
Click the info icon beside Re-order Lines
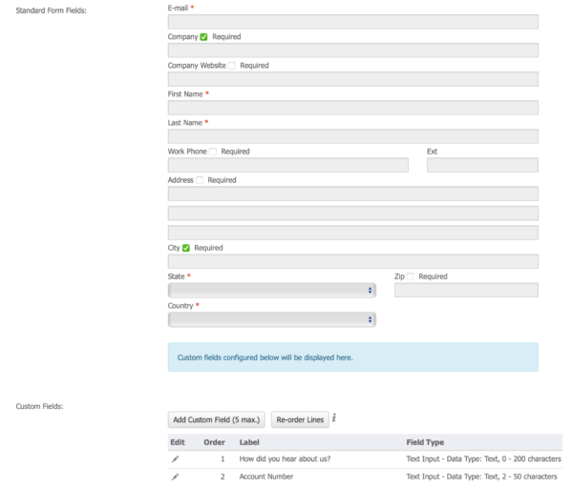tap(334, 418)
